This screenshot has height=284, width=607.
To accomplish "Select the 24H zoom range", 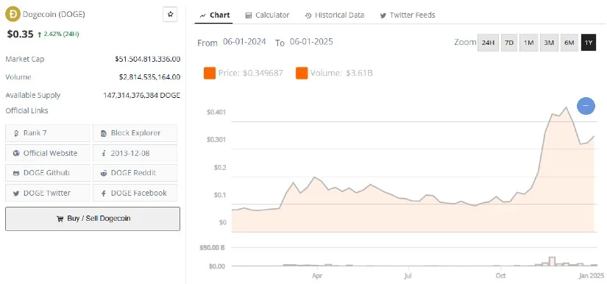I will click(488, 43).
